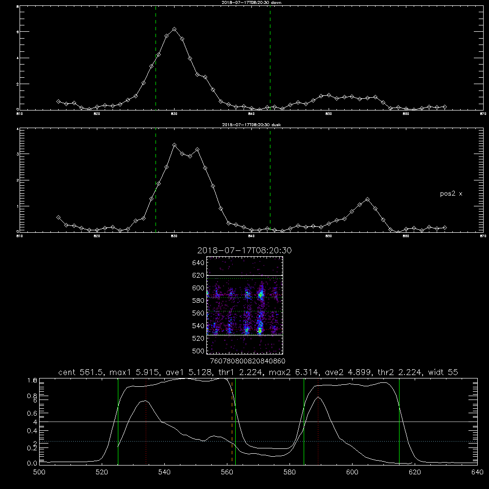Click the '500' label on bottom plot x-axis
Screen dimensions: 489x489
click(39, 472)
